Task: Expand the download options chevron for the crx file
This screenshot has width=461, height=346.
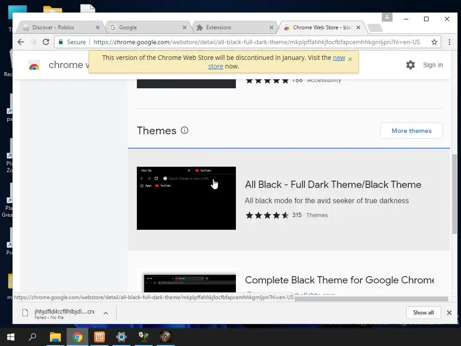Action: point(106,313)
